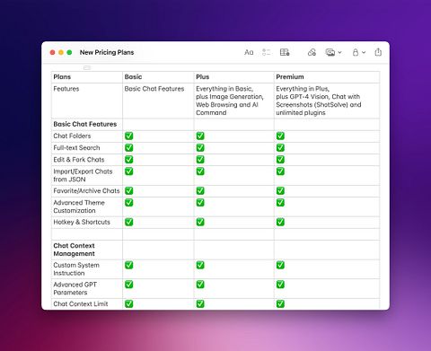Click the share icon in toolbar

pos(378,52)
